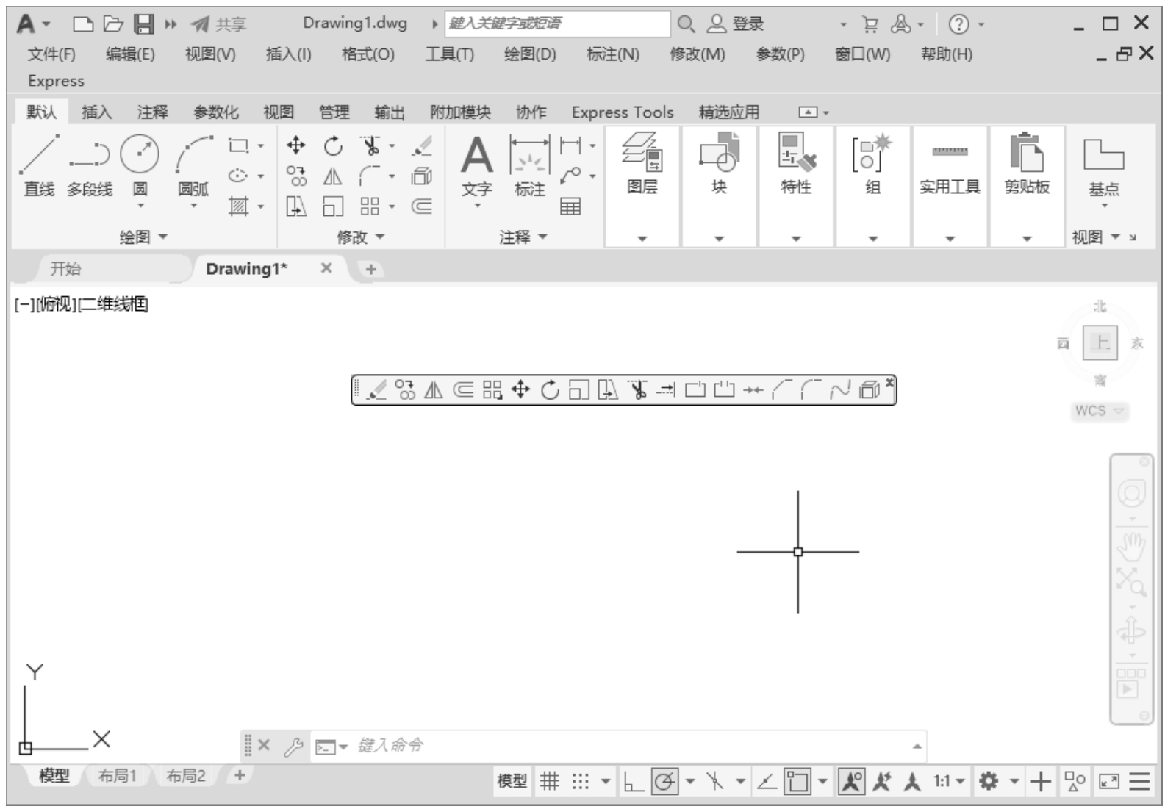Image resolution: width=1165 pixels, height=809 pixels.
Task: Click the Trim icon in floating toolbar
Action: click(x=638, y=390)
